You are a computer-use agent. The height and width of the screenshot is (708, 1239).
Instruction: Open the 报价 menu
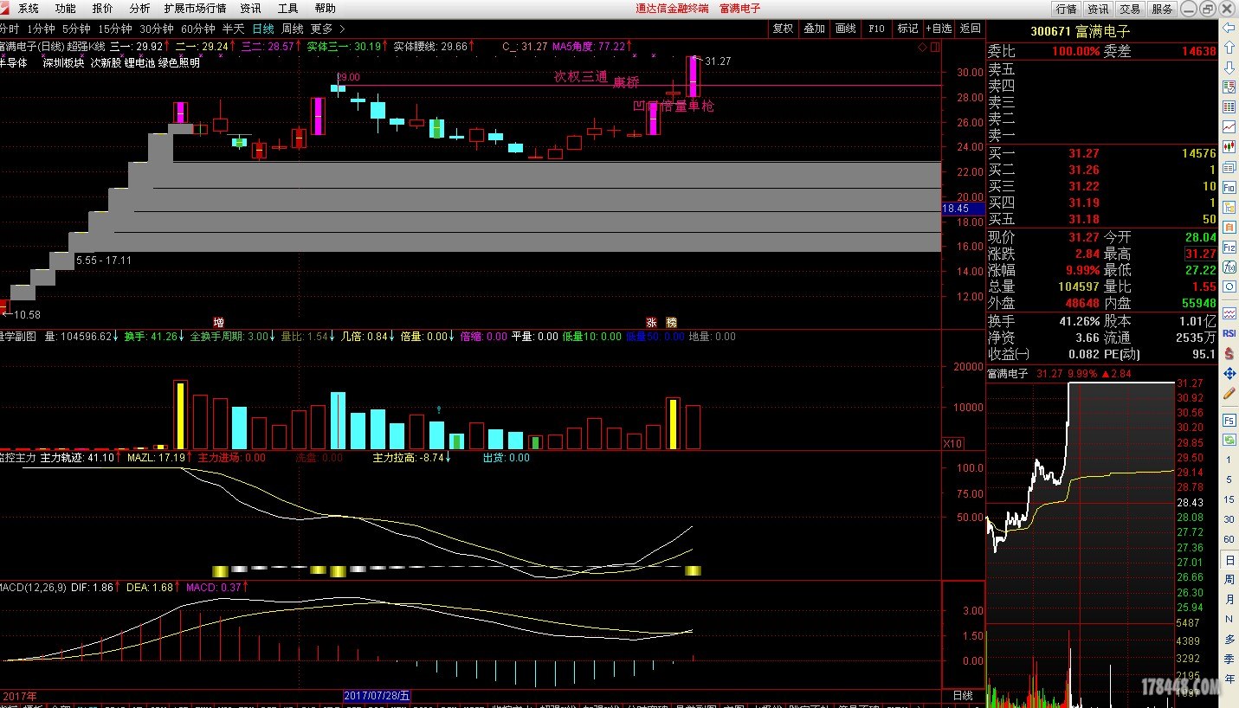102,9
